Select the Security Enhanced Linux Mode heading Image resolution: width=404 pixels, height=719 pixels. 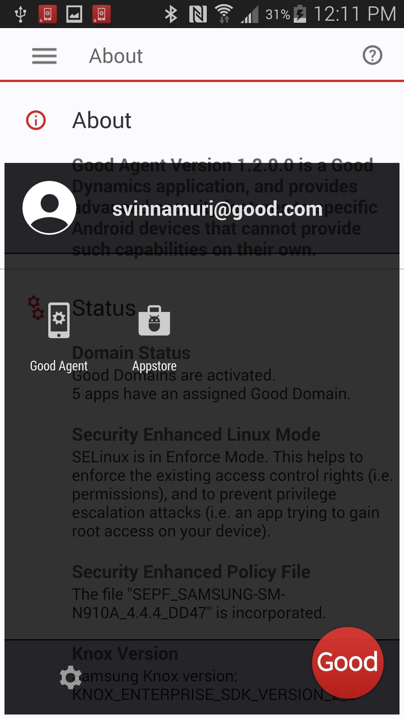[196, 434]
